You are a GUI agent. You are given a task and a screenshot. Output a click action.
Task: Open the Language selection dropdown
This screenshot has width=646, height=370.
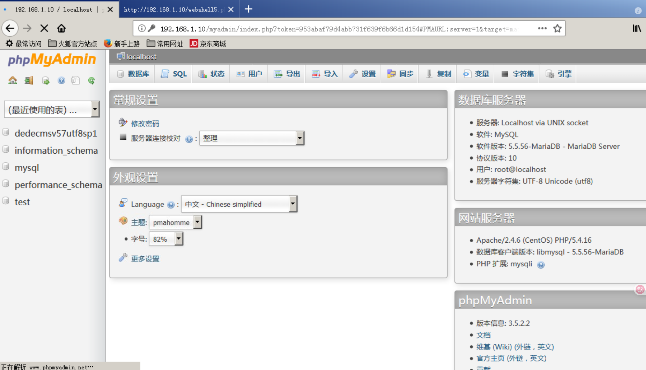tap(239, 204)
